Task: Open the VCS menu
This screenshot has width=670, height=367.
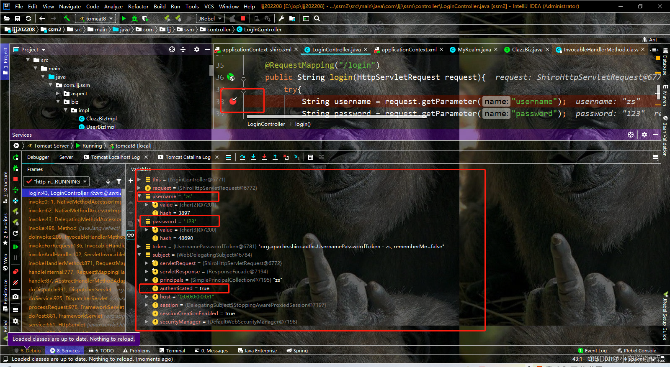Action: pyautogui.click(x=209, y=6)
